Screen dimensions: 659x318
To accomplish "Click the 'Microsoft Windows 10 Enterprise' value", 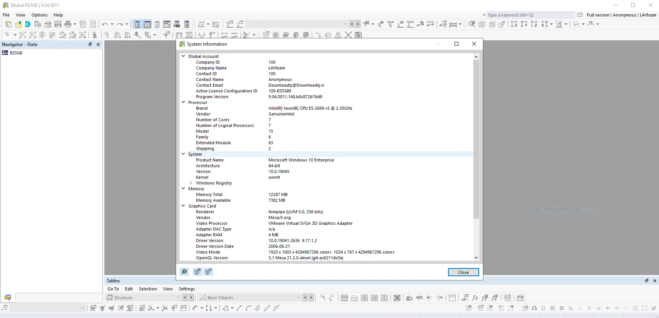I will [301, 160].
